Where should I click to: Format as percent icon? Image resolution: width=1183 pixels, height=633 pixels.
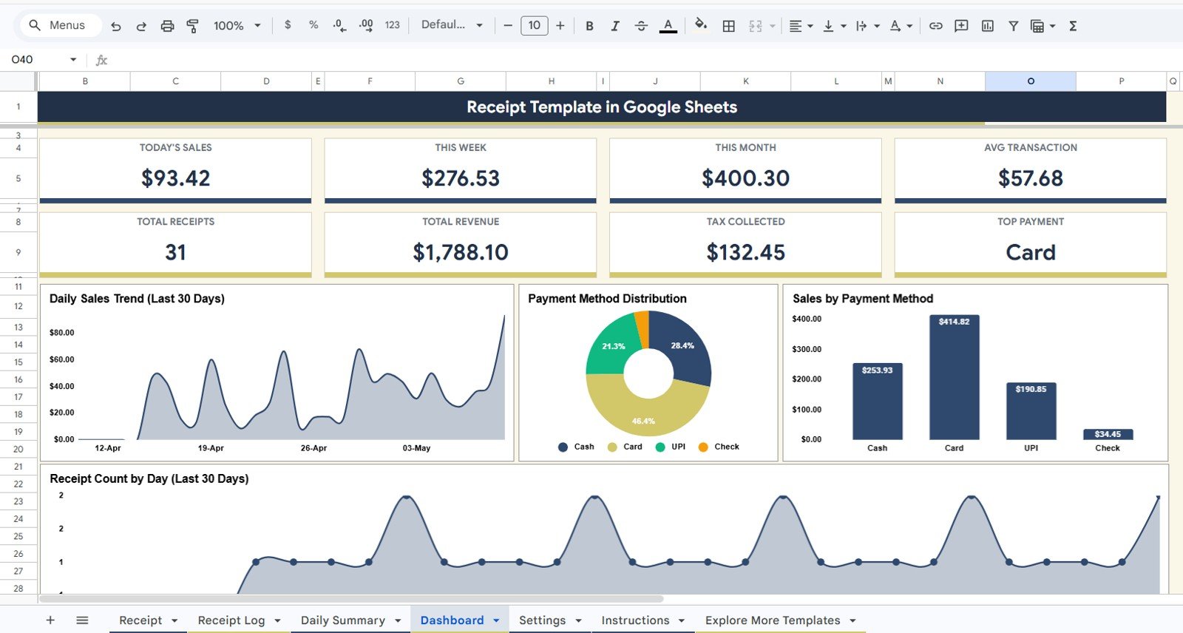[x=313, y=25]
